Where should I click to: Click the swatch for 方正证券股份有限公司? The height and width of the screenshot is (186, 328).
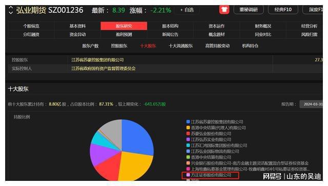pyautogui.click(x=188, y=175)
